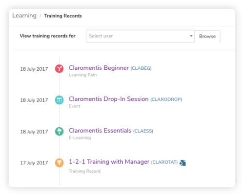Screen dimensions: 244x196
Task: Click the CLAESS course code
Action: point(143,131)
